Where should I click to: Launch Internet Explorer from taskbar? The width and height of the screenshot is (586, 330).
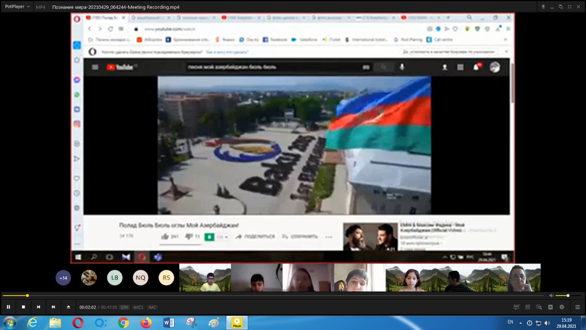tap(33, 323)
